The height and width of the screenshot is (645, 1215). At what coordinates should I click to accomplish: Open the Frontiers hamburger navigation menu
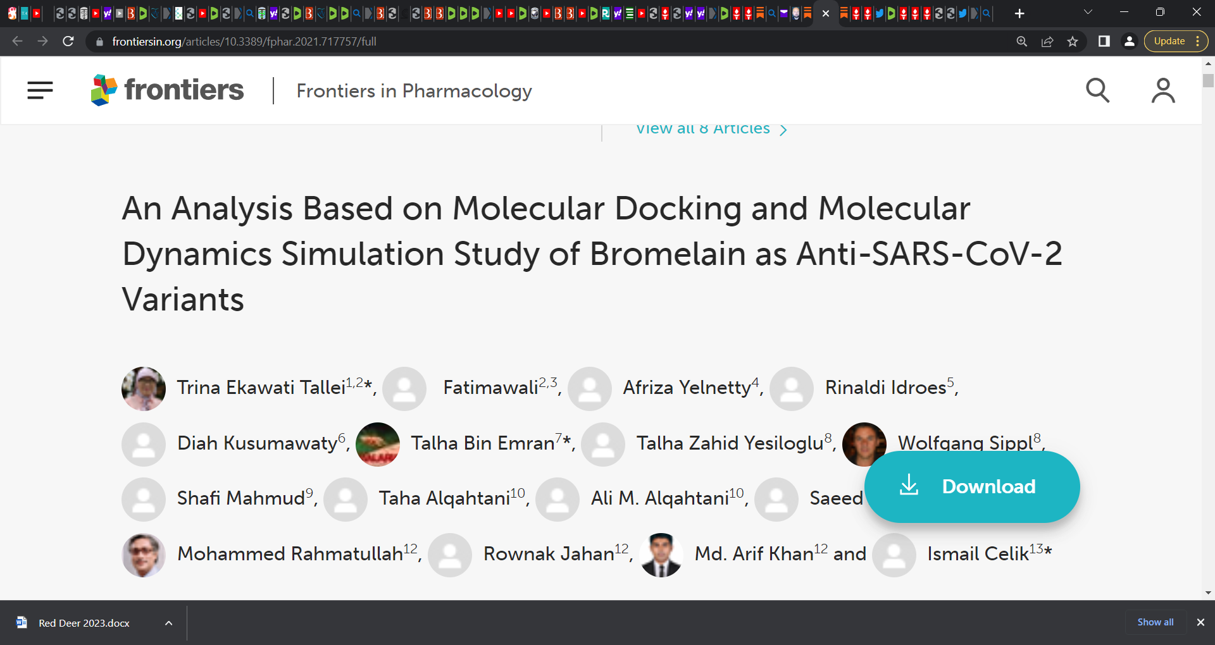[x=40, y=90]
